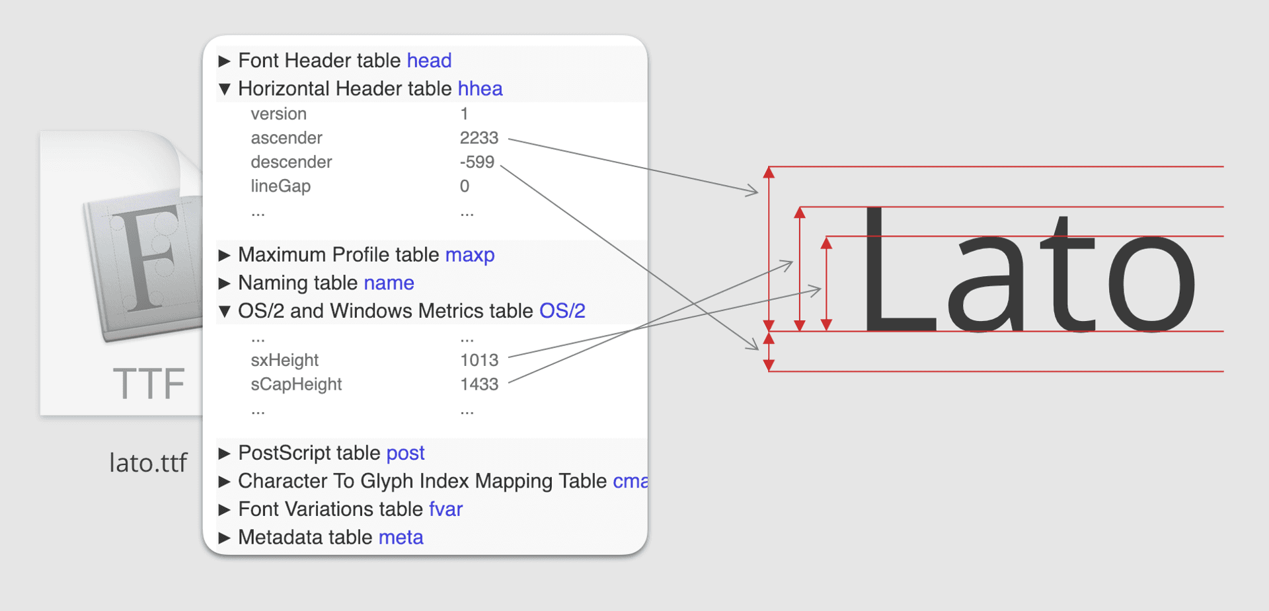Select the lineGap row label

pos(280,186)
